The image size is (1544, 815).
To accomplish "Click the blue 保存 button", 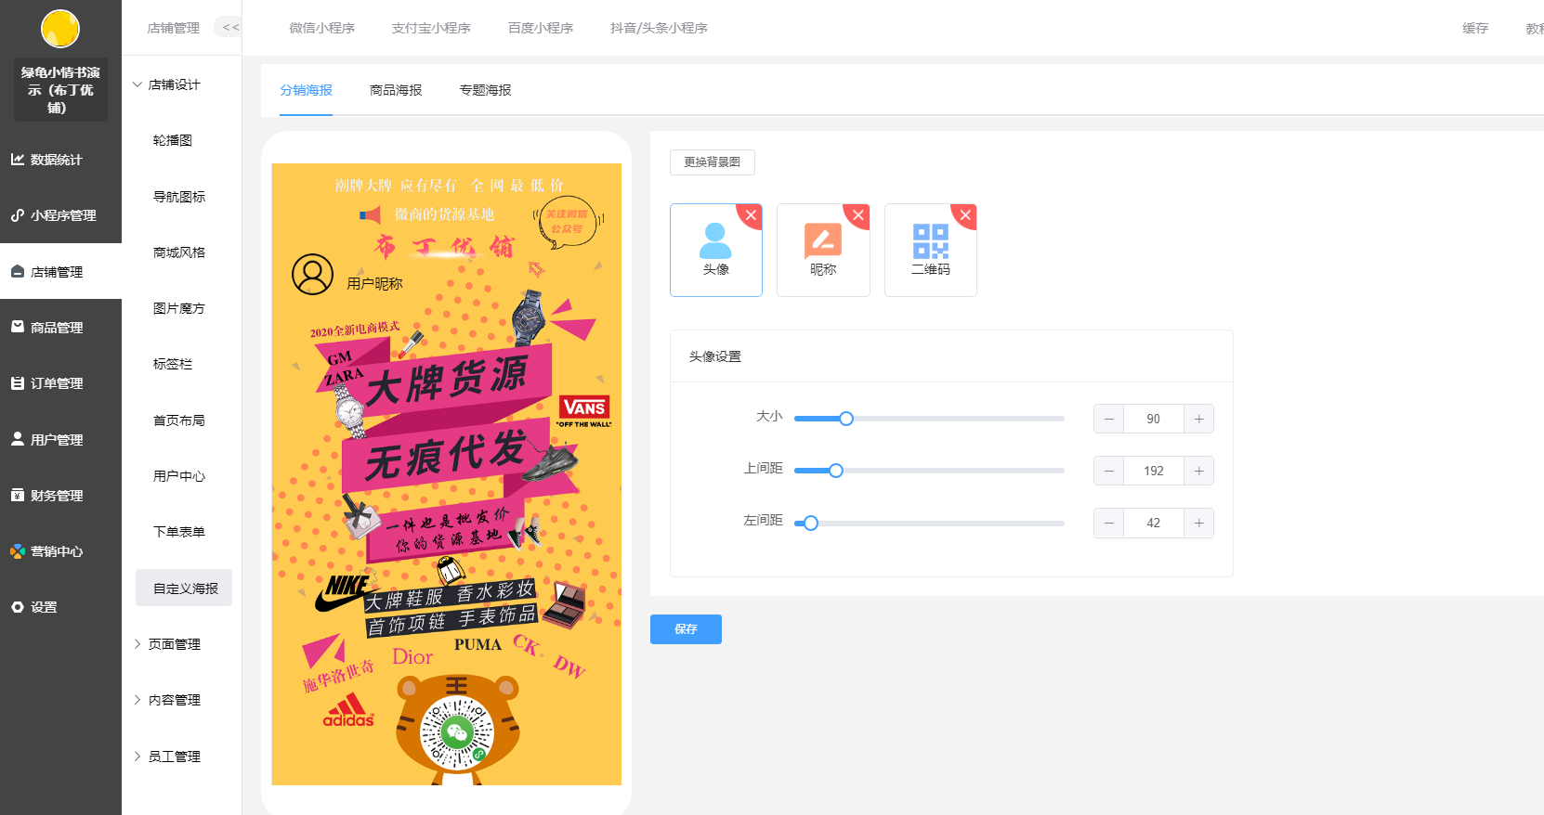I will click(686, 629).
